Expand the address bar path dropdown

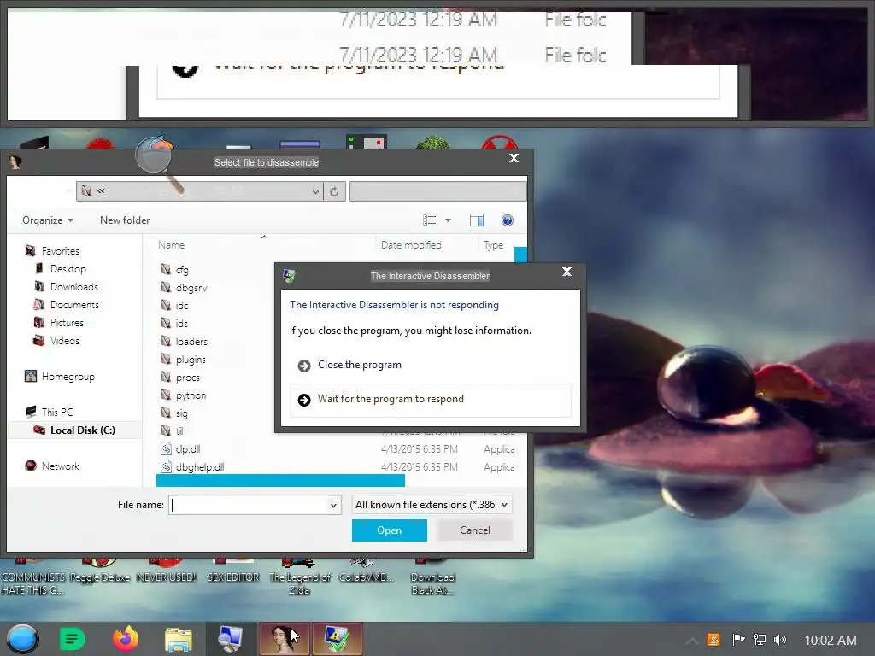click(315, 191)
